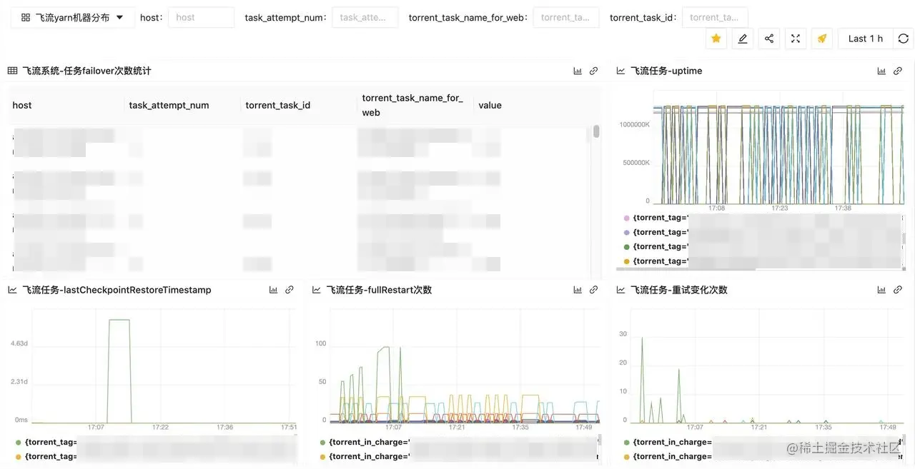Toggle yellow torrent_in_charge legend in 重试变化次数 panel

(627, 456)
